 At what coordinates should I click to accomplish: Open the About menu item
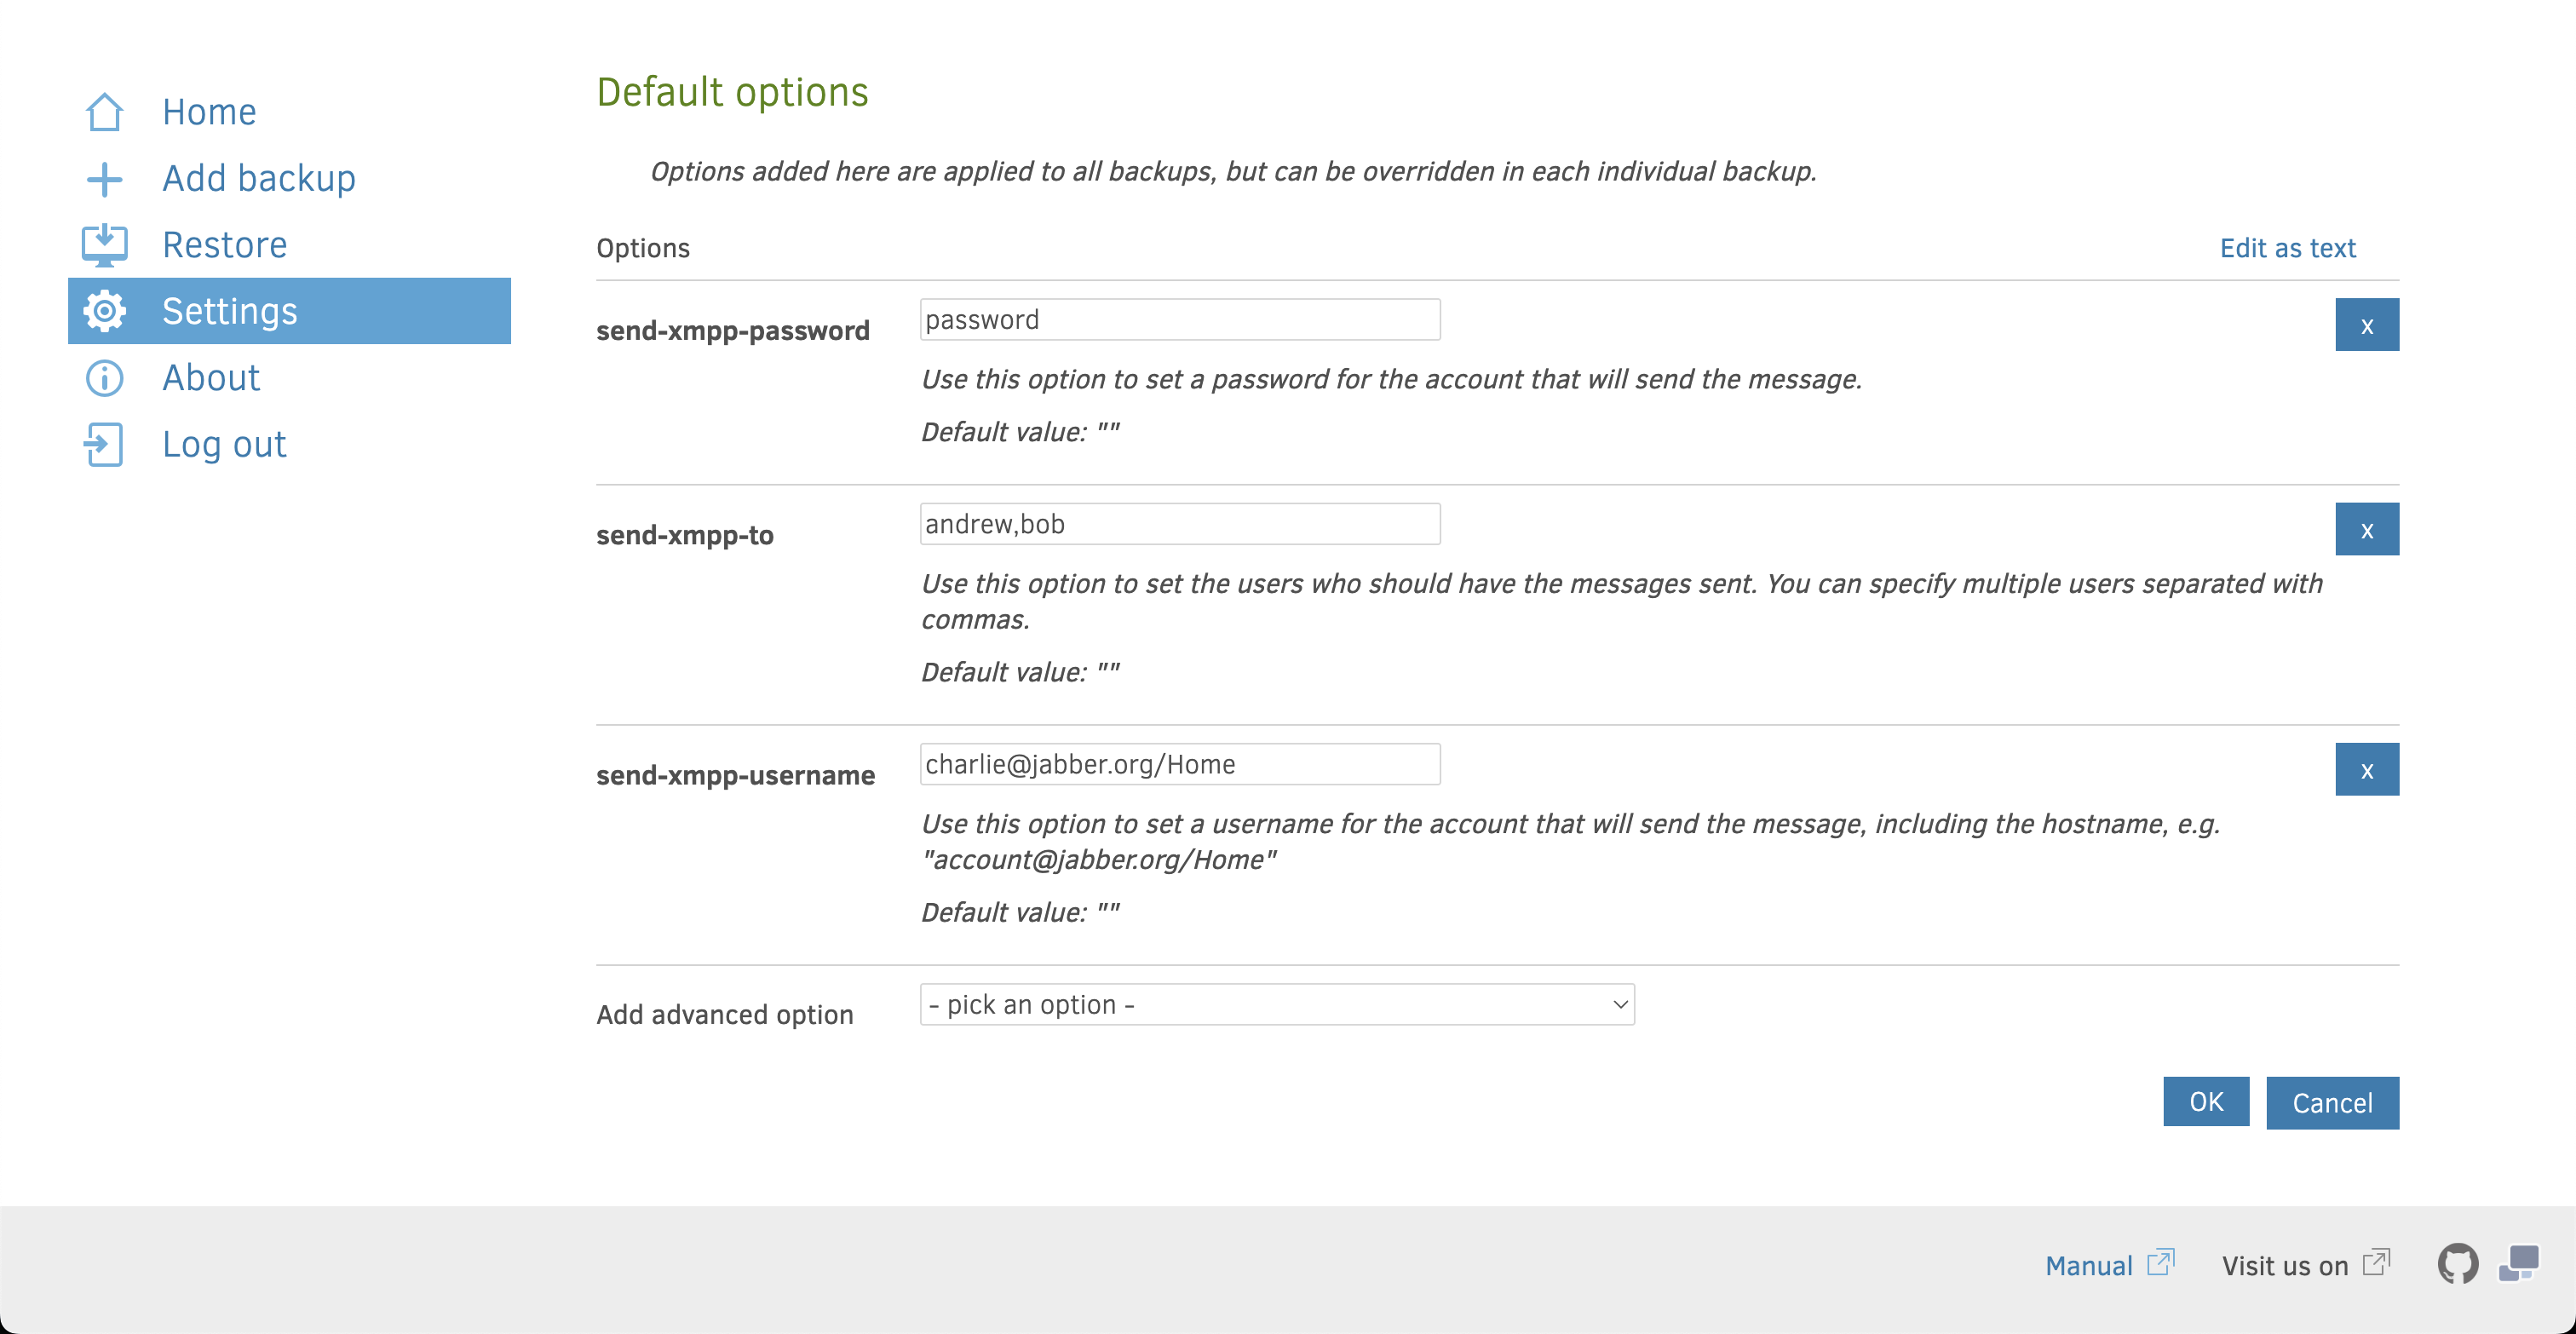point(211,378)
